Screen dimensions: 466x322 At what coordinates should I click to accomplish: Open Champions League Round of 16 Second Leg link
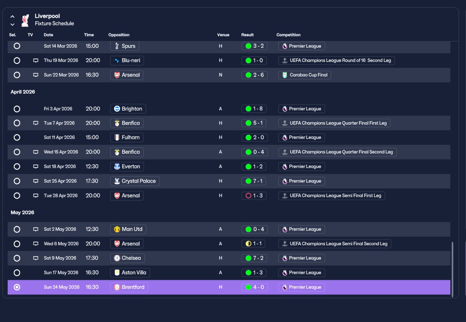336,60
